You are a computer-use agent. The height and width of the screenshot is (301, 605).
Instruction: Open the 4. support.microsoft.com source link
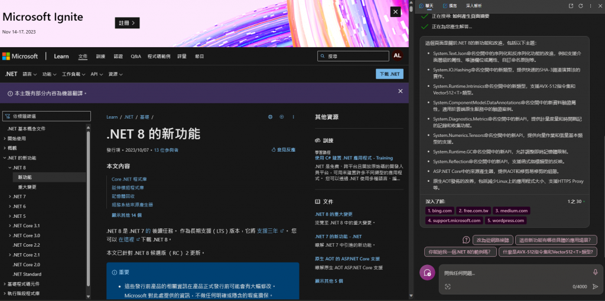pyautogui.click(x=454, y=221)
